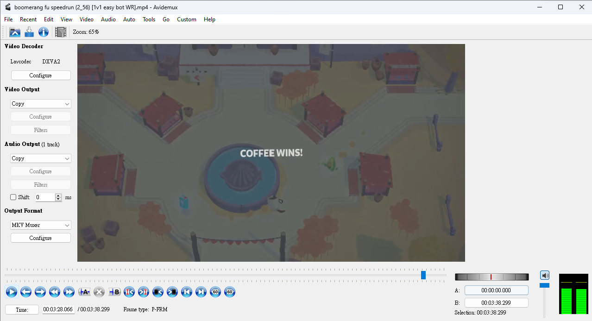Show video information via the blue 'i' icon

(x=44, y=32)
